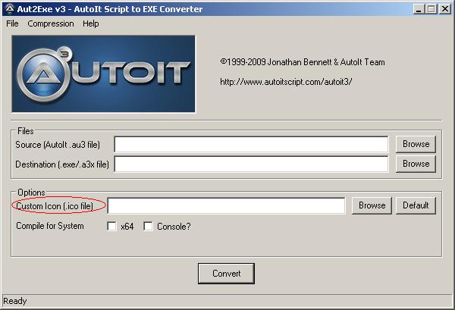Screen dimensions: 455x310
Task: Minimize the Aut2Exe window
Action: pos(416,9)
